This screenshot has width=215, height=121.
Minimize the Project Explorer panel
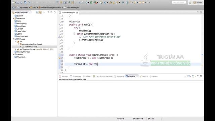coord(51,12)
